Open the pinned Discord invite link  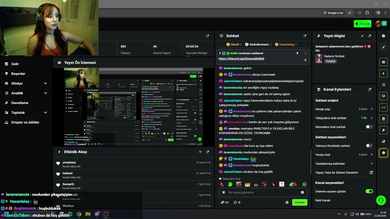pos(241,59)
